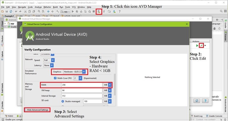This screenshot has width=228, height=121.
Task: Click the Help question mark in toolbar
Action: pyautogui.click(x=119, y=12)
